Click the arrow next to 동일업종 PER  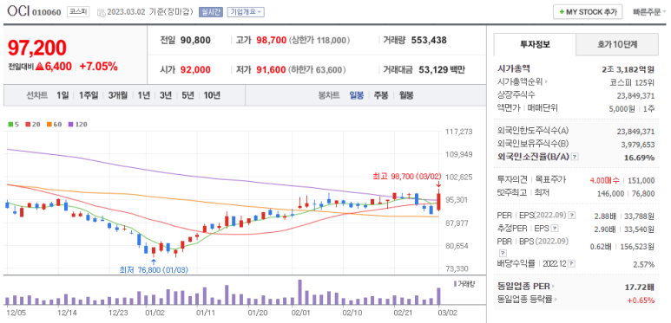click(553, 287)
